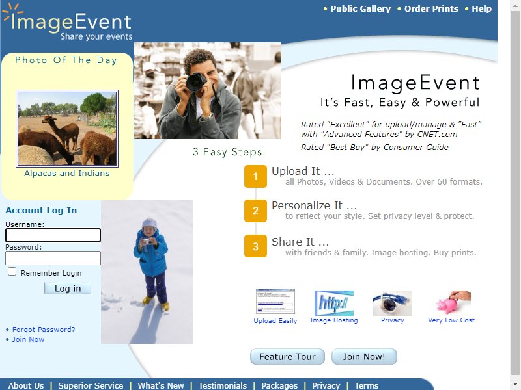
Task: Click the Share It ... step heading
Action: (300, 242)
